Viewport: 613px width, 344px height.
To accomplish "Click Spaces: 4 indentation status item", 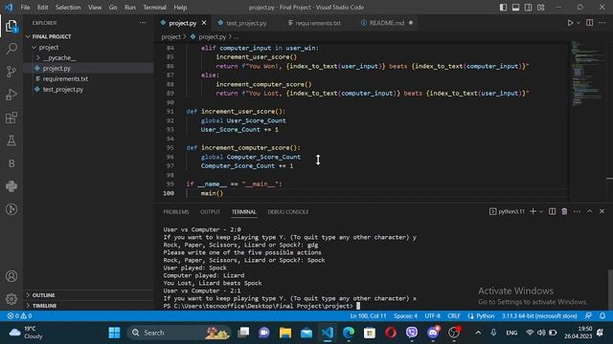I will pos(405,316).
